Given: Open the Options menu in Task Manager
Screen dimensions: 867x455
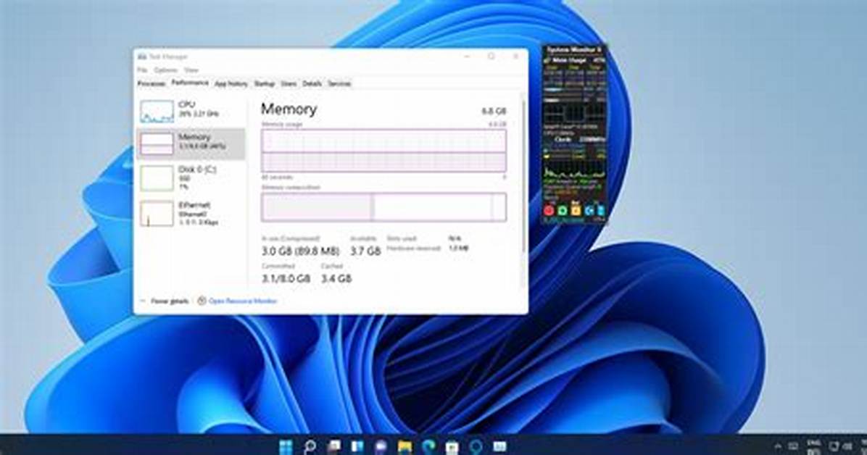Looking at the screenshot, I should 166,70.
